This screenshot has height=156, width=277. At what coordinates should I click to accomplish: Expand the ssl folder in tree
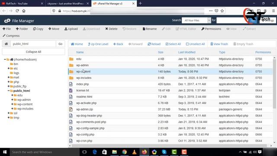[x=9, y=113]
